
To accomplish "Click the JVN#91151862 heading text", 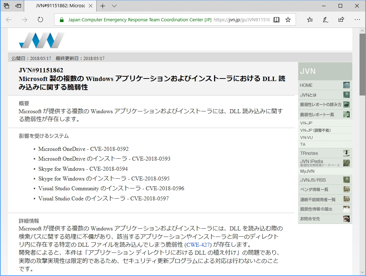I will 41,70.
